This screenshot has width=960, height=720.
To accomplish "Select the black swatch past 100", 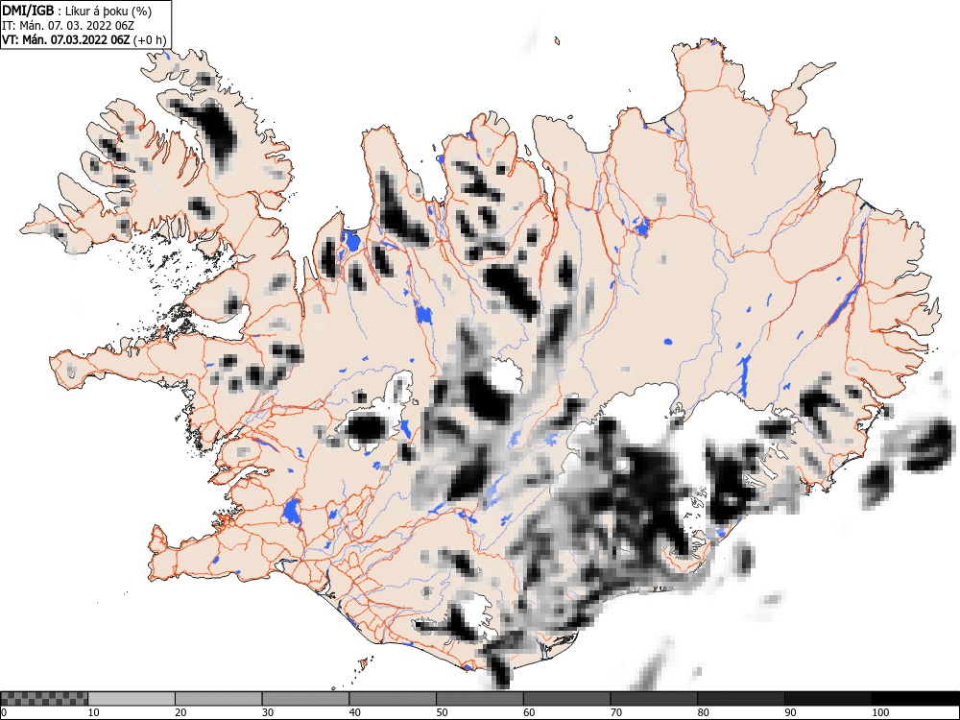I will tap(915, 699).
